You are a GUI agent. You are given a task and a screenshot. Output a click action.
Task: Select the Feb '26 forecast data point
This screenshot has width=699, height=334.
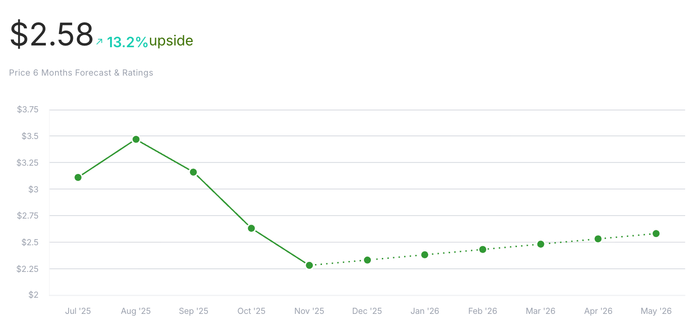[x=483, y=250]
